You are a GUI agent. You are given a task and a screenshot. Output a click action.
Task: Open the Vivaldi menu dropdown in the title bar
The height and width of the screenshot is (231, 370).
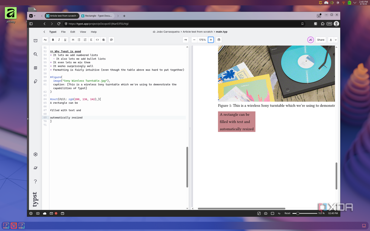point(32,16)
